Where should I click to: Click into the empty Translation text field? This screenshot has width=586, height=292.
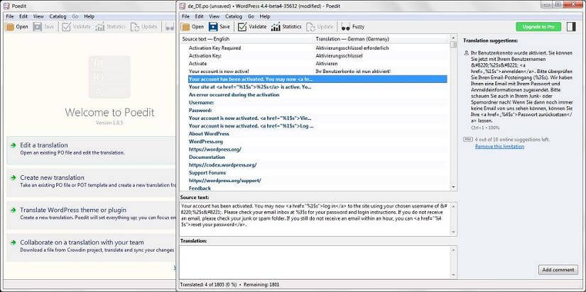(315, 262)
